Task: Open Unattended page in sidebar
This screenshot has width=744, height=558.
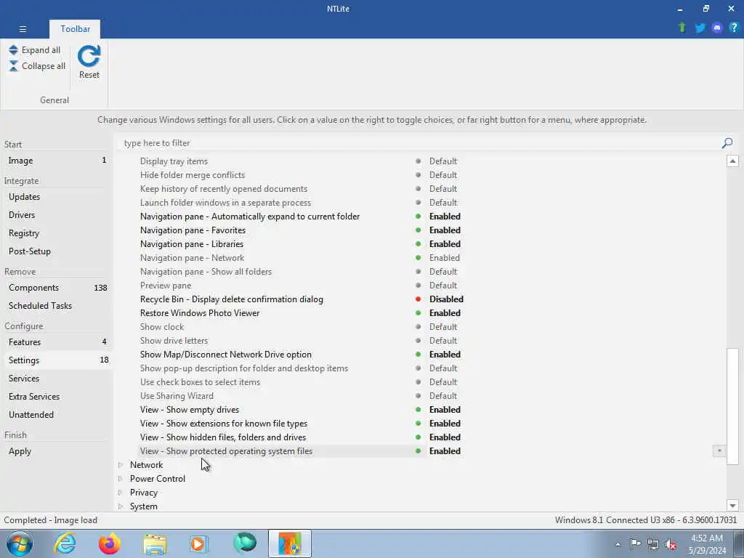Action: (x=57, y=415)
